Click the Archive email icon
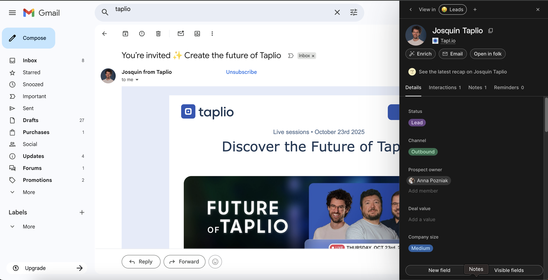Image resolution: width=548 pixels, height=280 pixels. pyautogui.click(x=125, y=34)
